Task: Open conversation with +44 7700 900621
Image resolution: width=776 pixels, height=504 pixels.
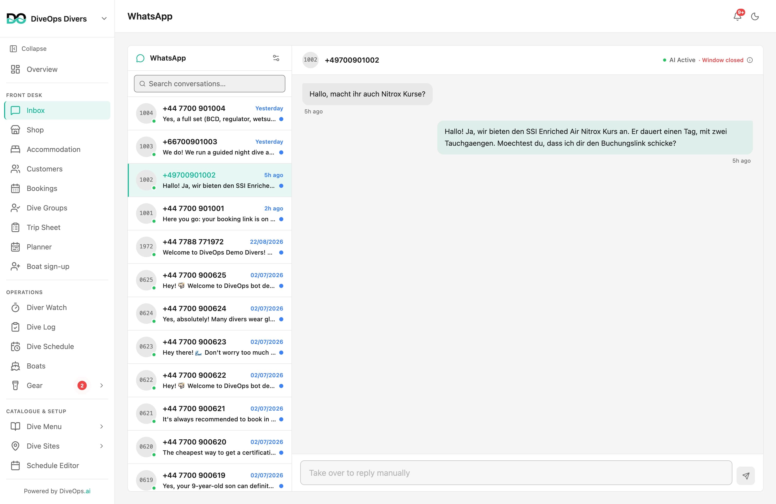Action: coord(210,414)
